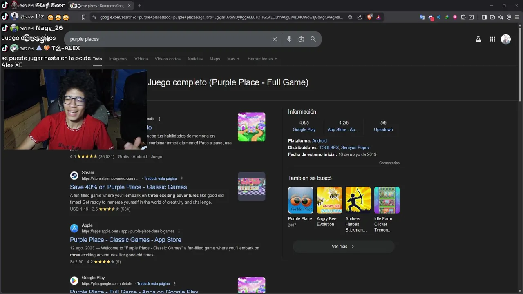The width and height of the screenshot is (523, 294).
Task: Open the Google account avatar
Action: (506, 39)
